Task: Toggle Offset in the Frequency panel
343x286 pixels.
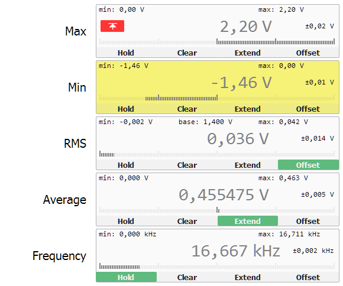Action: (308, 277)
